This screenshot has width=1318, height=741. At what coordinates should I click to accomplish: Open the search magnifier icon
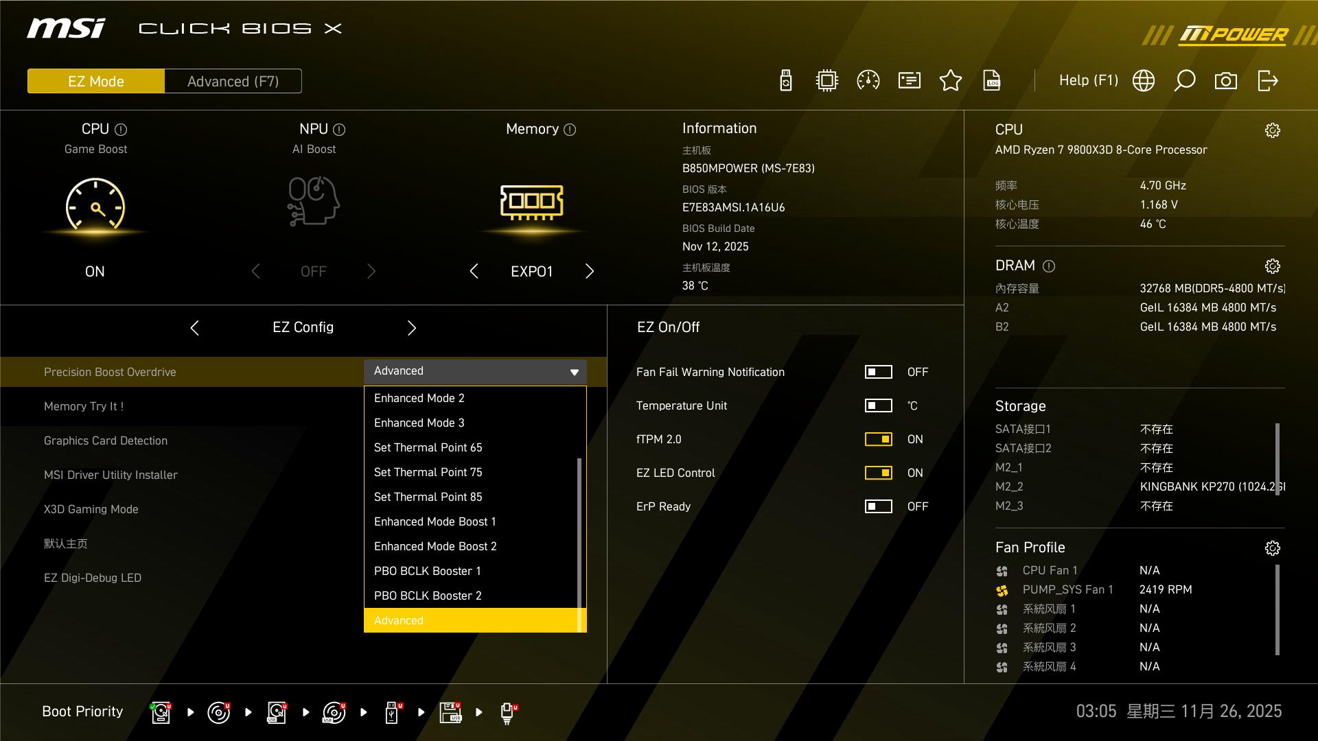pos(1185,81)
